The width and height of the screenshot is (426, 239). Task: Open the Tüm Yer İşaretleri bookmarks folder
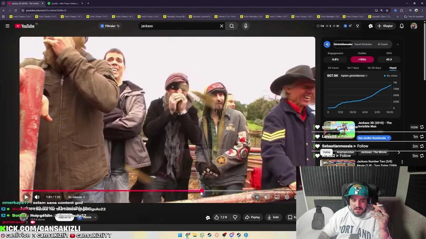tap(414, 17)
